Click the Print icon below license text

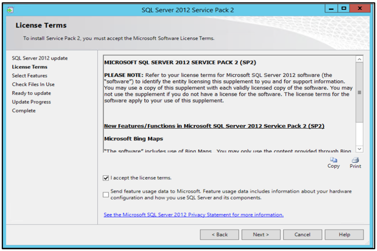[355, 160]
